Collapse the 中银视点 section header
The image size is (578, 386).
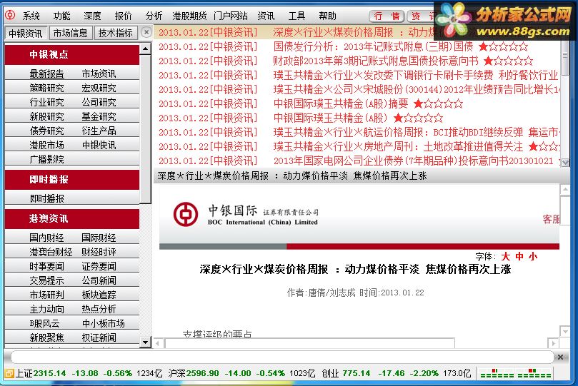point(72,54)
